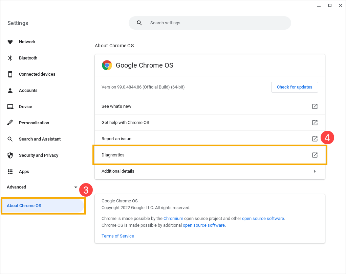Go to Bluetooth settings
The width and height of the screenshot is (346, 274).
[x=28, y=58]
